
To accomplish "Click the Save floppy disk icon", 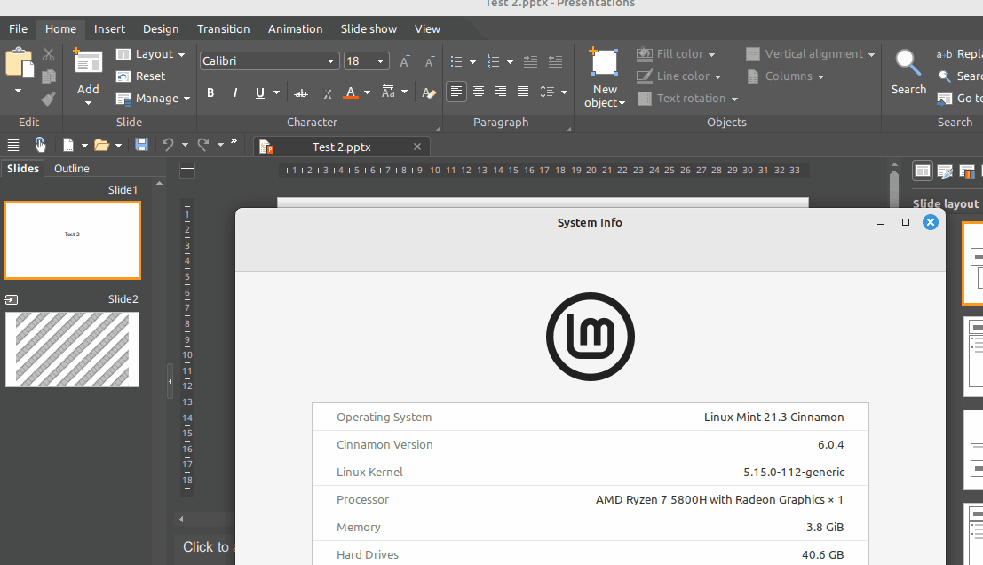I will (141, 145).
